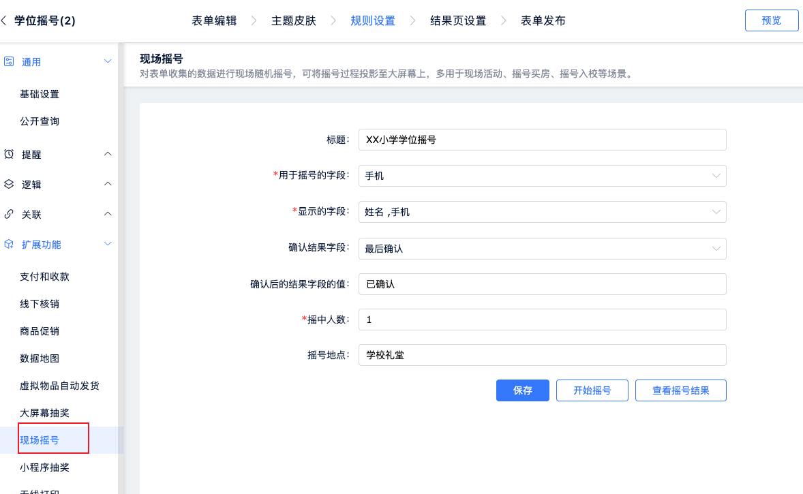Open the 确认结果字段 dropdown
The width and height of the screenshot is (803, 494).
click(542, 249)
